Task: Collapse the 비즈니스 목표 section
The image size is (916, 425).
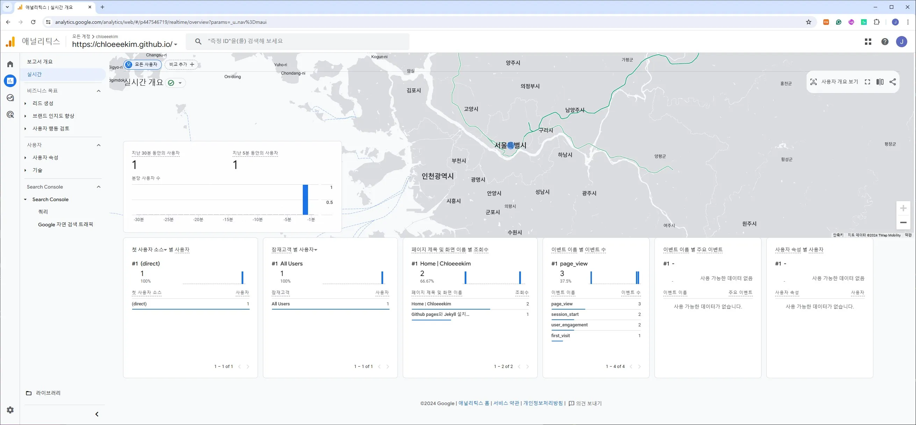Action: coord(99,91)
